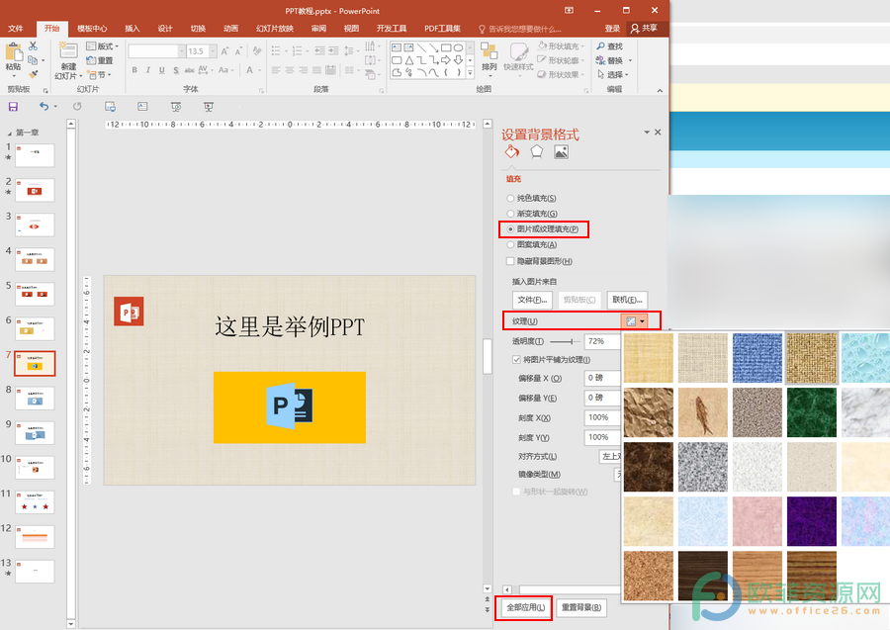This screenshot has width=890, height=630.
Task: Switch to the Insert tab
Action: pos(133,29)
